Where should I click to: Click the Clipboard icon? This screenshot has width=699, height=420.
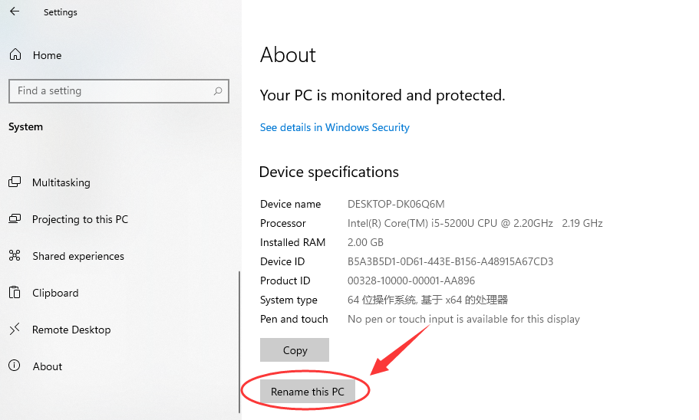point(15,293)
